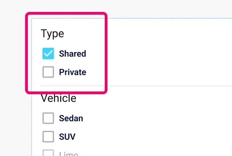
Task: Tick the Private type checkbox
Action: click(x=48, y=72)
